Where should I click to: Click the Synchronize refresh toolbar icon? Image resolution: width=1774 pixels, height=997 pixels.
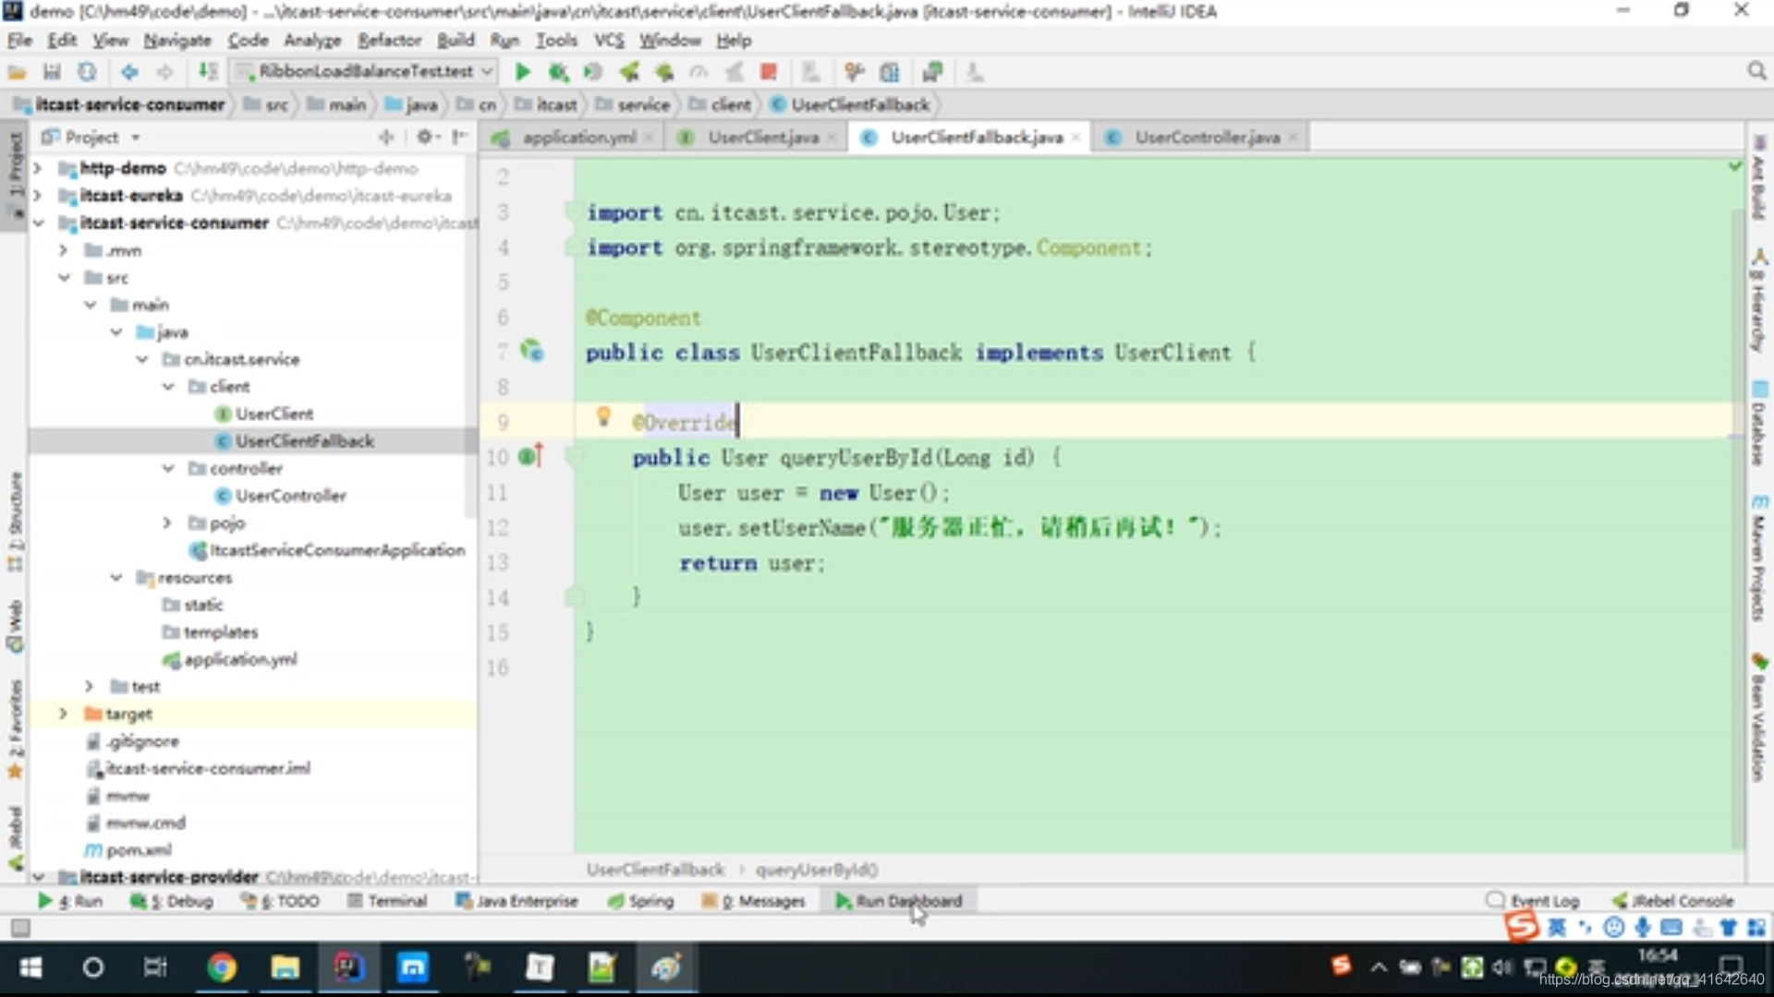click(87, 72)
